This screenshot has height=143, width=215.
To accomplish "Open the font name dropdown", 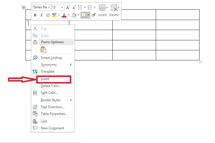I will [49, 7].
